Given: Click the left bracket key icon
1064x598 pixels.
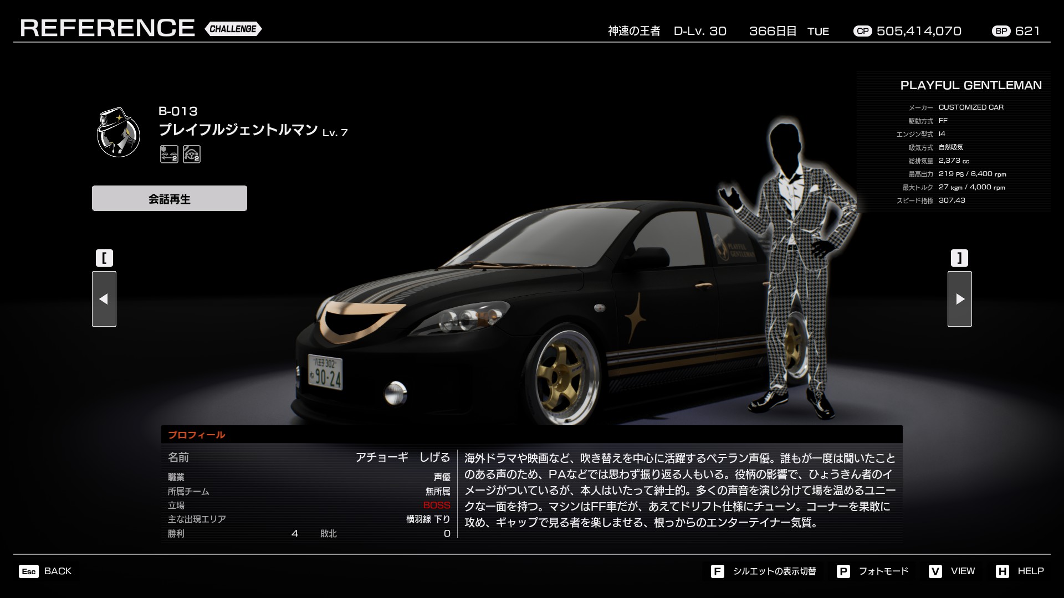Looking at the screenshot, I should click(104, 258).
